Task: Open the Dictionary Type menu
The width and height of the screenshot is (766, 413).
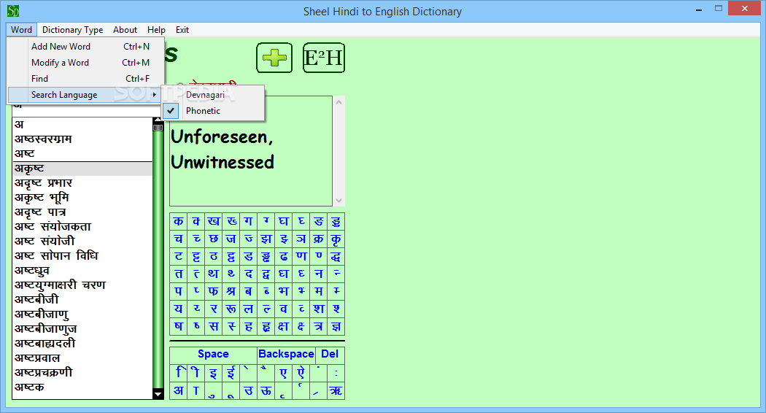Action: click(x=72, y=30)
